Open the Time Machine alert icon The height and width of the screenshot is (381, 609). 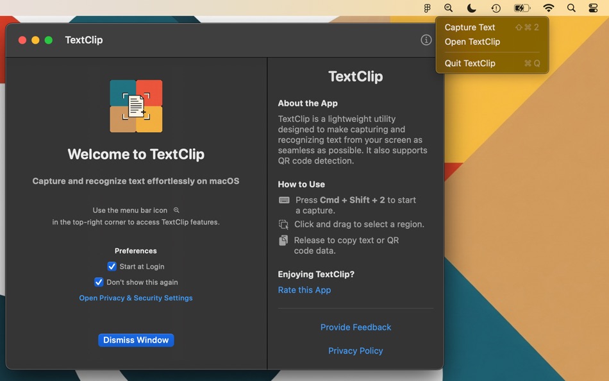click(496, 8)
